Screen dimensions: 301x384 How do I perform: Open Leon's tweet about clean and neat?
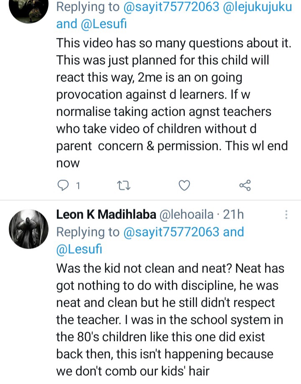[x=170, y=320]
